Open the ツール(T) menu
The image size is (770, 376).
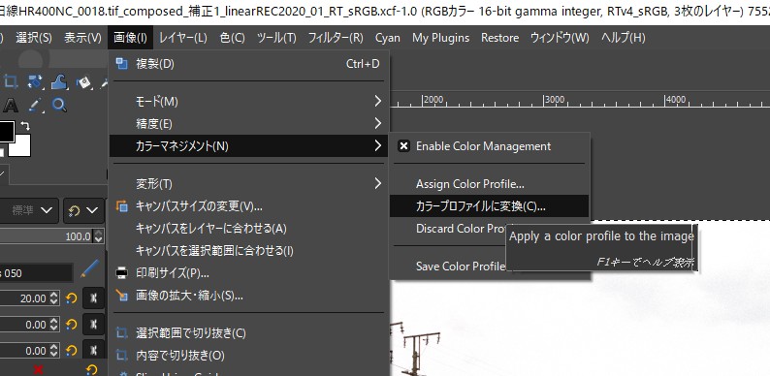276,38
